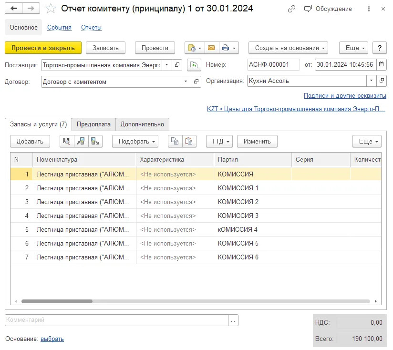Click Провести и закрыть button
Image resolution: width=393 pixels, height=350 pixels.
tap(43, 48)
